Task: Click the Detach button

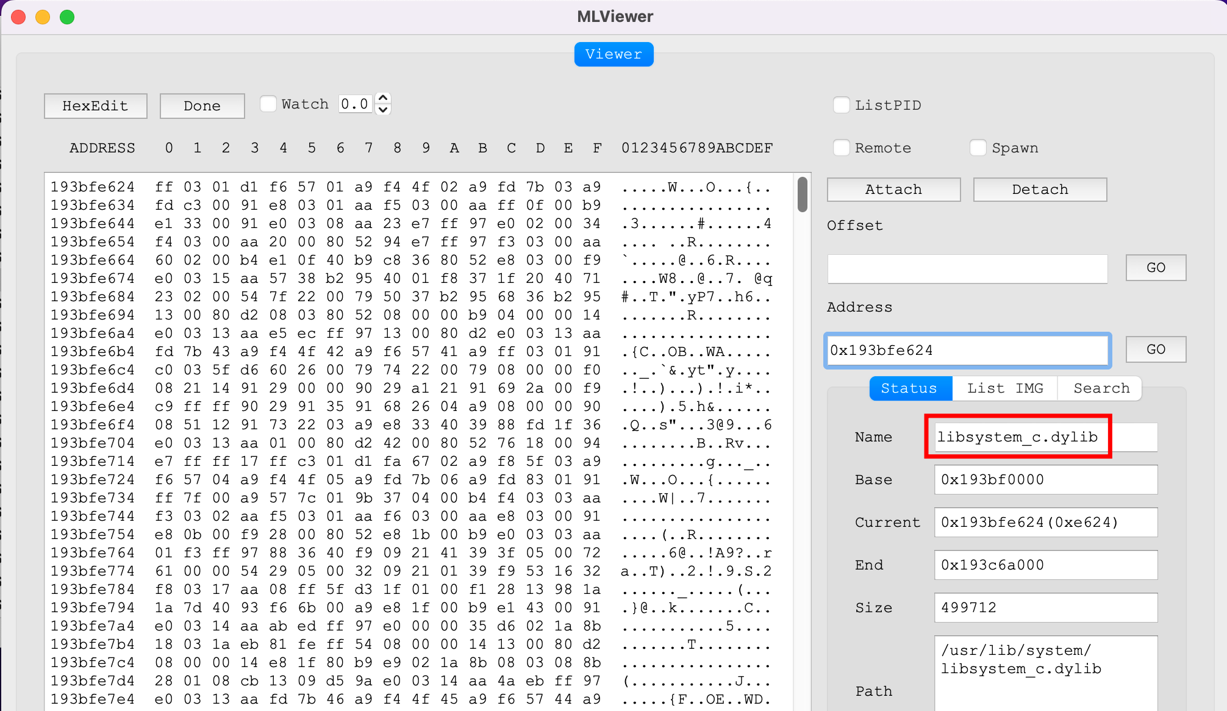Action: (x=1040, y=189)
